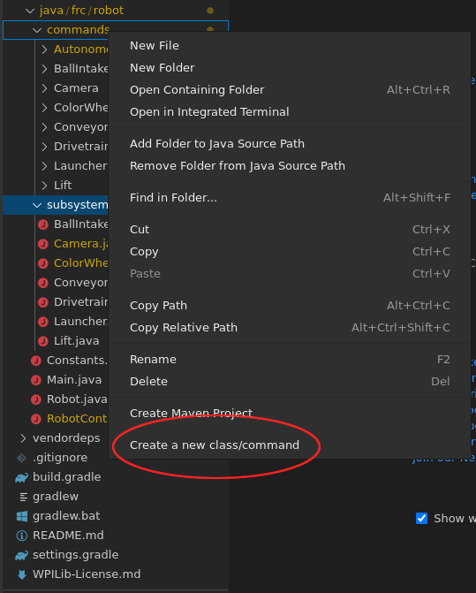476x593 pixels.
Task: Click the download arrow icon for WPILib-License.md
Action: [22, 574]
